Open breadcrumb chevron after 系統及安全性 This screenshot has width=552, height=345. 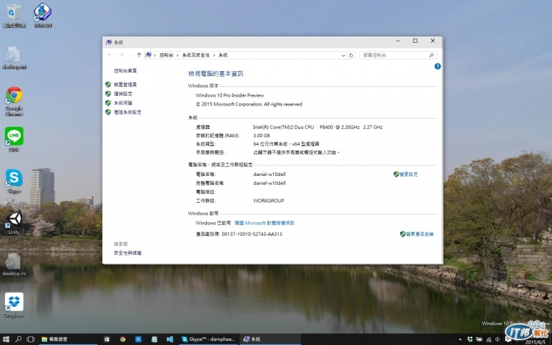(x=214, y=55)
